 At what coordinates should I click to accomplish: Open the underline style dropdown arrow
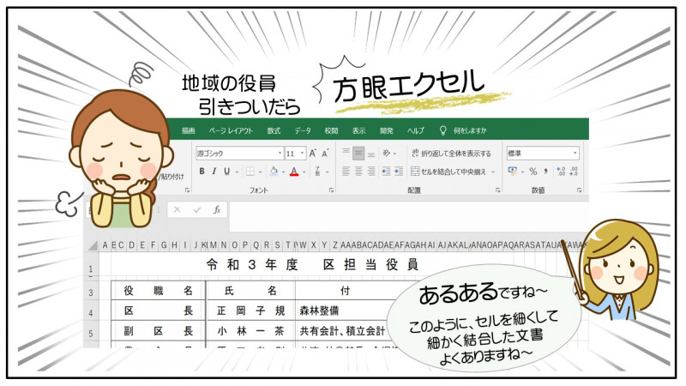238,172
